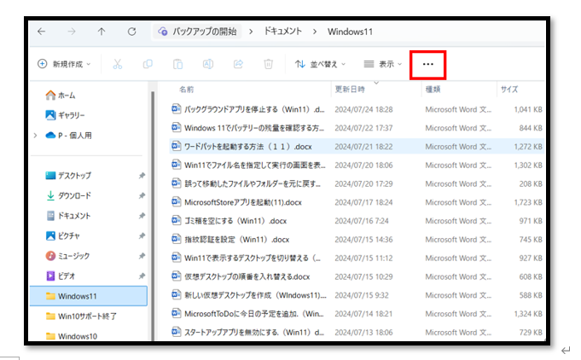Click the navigation pane vertical scrollbar
This screenshot has height=360, width=581.
point(153,215)
